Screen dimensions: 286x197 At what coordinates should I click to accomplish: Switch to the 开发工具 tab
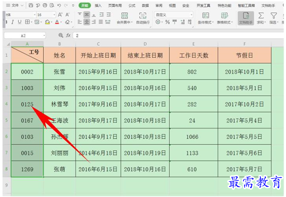[203, 6]
